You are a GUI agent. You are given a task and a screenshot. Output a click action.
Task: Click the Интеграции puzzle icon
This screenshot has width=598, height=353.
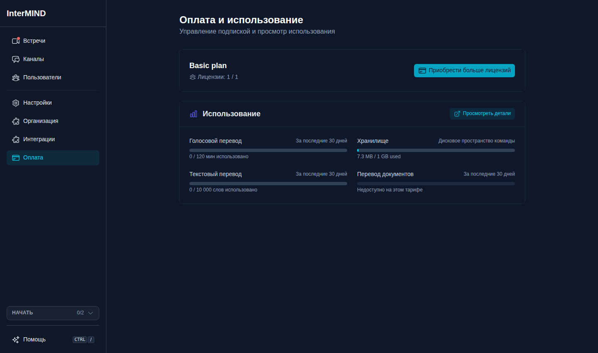coord(16,139)
